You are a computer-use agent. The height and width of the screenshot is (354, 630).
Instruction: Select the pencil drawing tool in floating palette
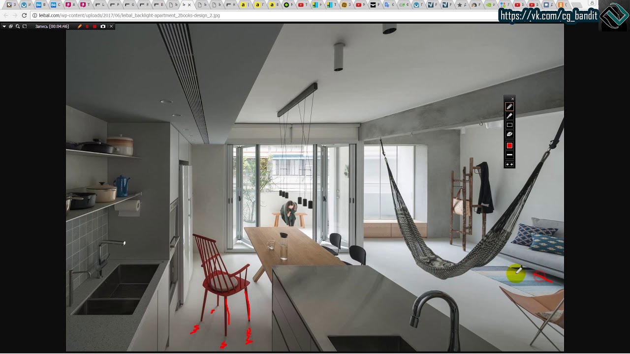[509, 106]
